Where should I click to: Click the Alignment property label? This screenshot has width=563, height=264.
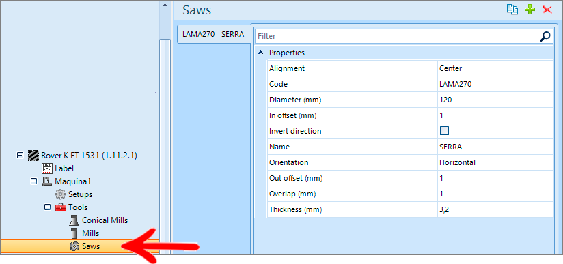[287, 68]
